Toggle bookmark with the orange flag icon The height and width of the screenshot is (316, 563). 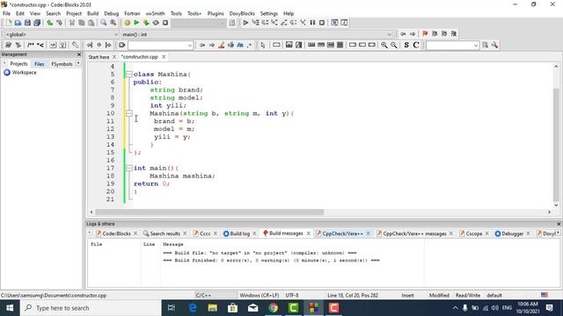point(425,33)
